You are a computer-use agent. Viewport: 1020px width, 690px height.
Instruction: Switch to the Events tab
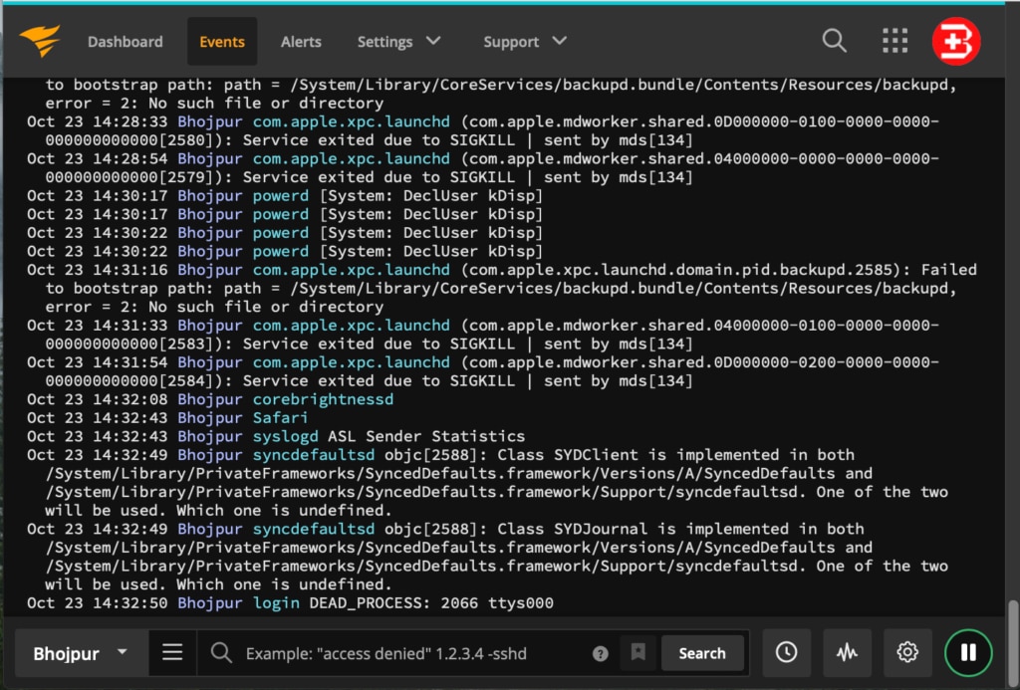(x=222, y=42)
